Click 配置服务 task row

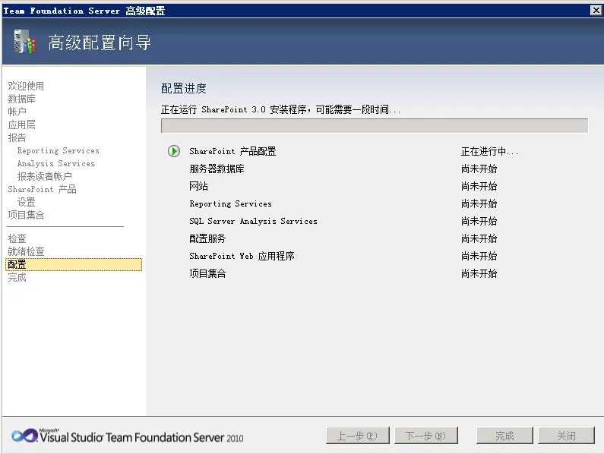207,238
